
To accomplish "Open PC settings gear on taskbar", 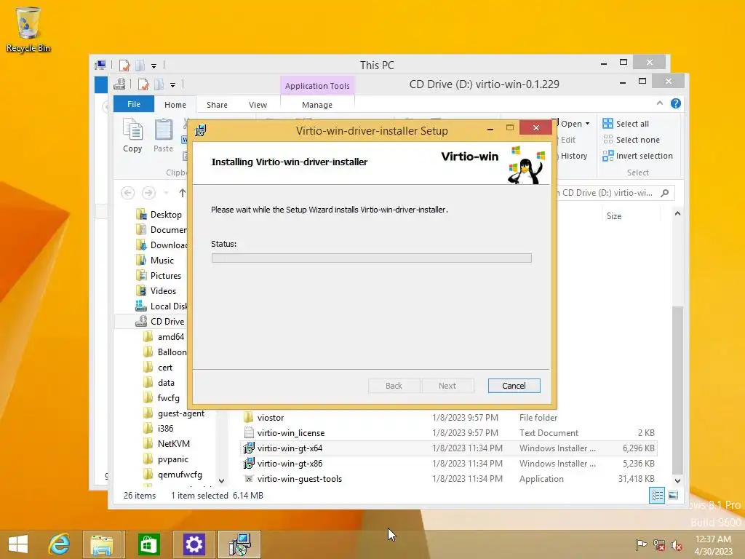I will 194,544.
